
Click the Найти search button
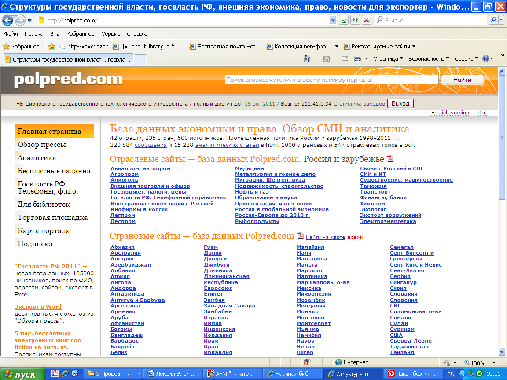coord(463,80)
